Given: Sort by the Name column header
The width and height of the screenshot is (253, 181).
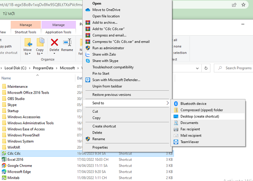Looking at the screenshot, I should tap(6, 78).
